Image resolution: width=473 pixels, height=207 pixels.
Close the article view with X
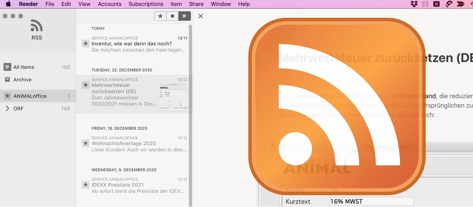pos(200,16)
